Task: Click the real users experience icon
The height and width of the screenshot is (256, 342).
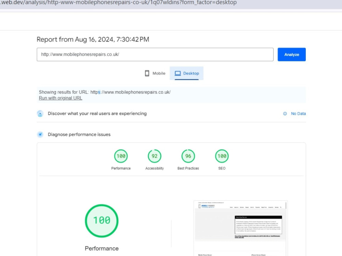Action: point(40,113)
